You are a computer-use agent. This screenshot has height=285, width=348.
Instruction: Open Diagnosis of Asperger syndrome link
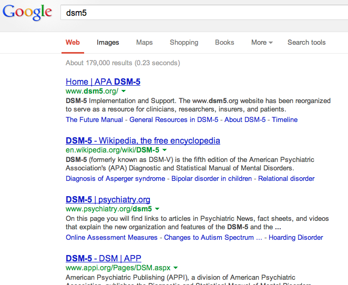click(116, 178)
